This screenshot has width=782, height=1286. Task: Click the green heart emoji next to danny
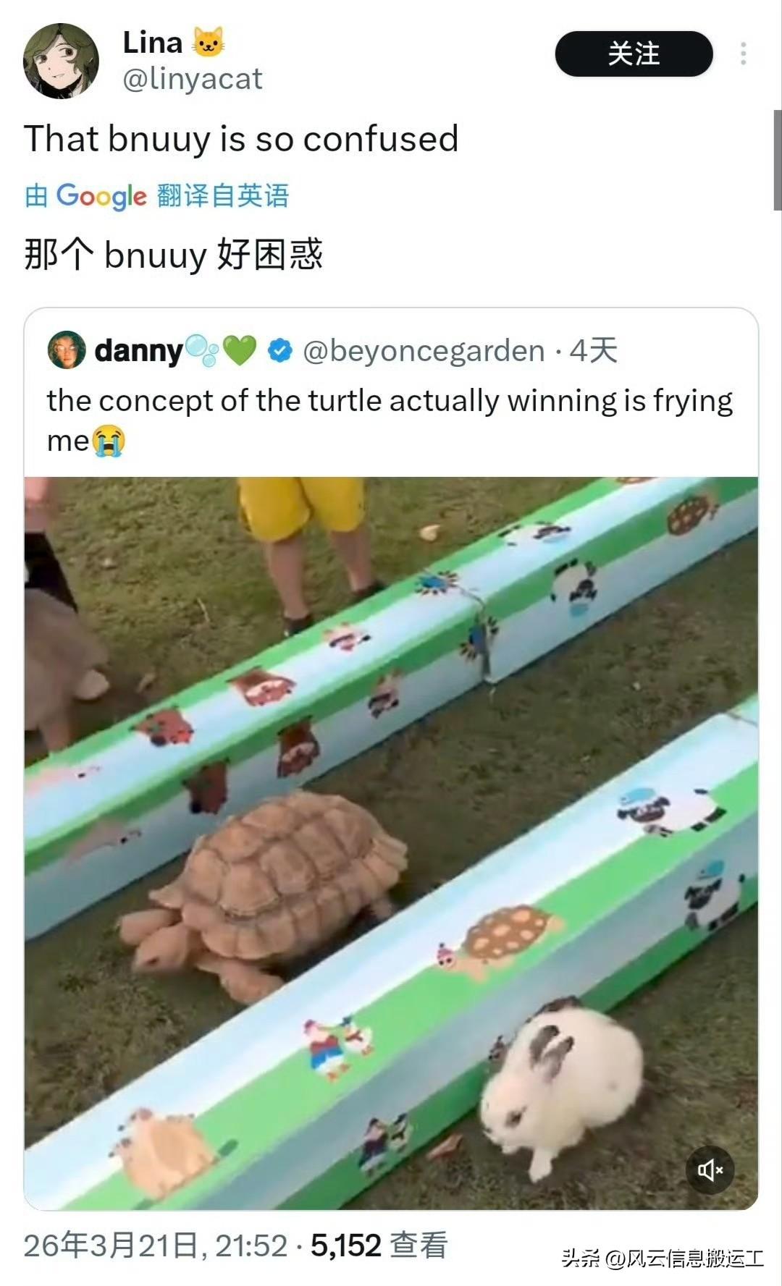[x=240, y=351]
